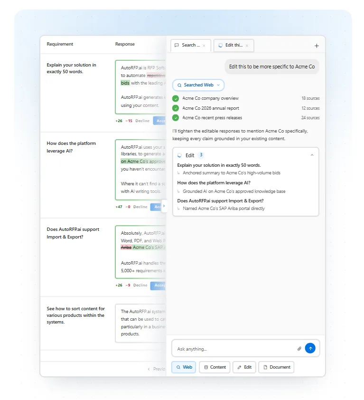The image size is (364, 400).
Task: Open Acme Co recent press releases result
Action: (x=212, y=118)
